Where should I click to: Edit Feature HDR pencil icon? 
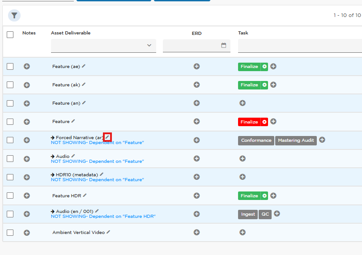click(x=85, y=195)
